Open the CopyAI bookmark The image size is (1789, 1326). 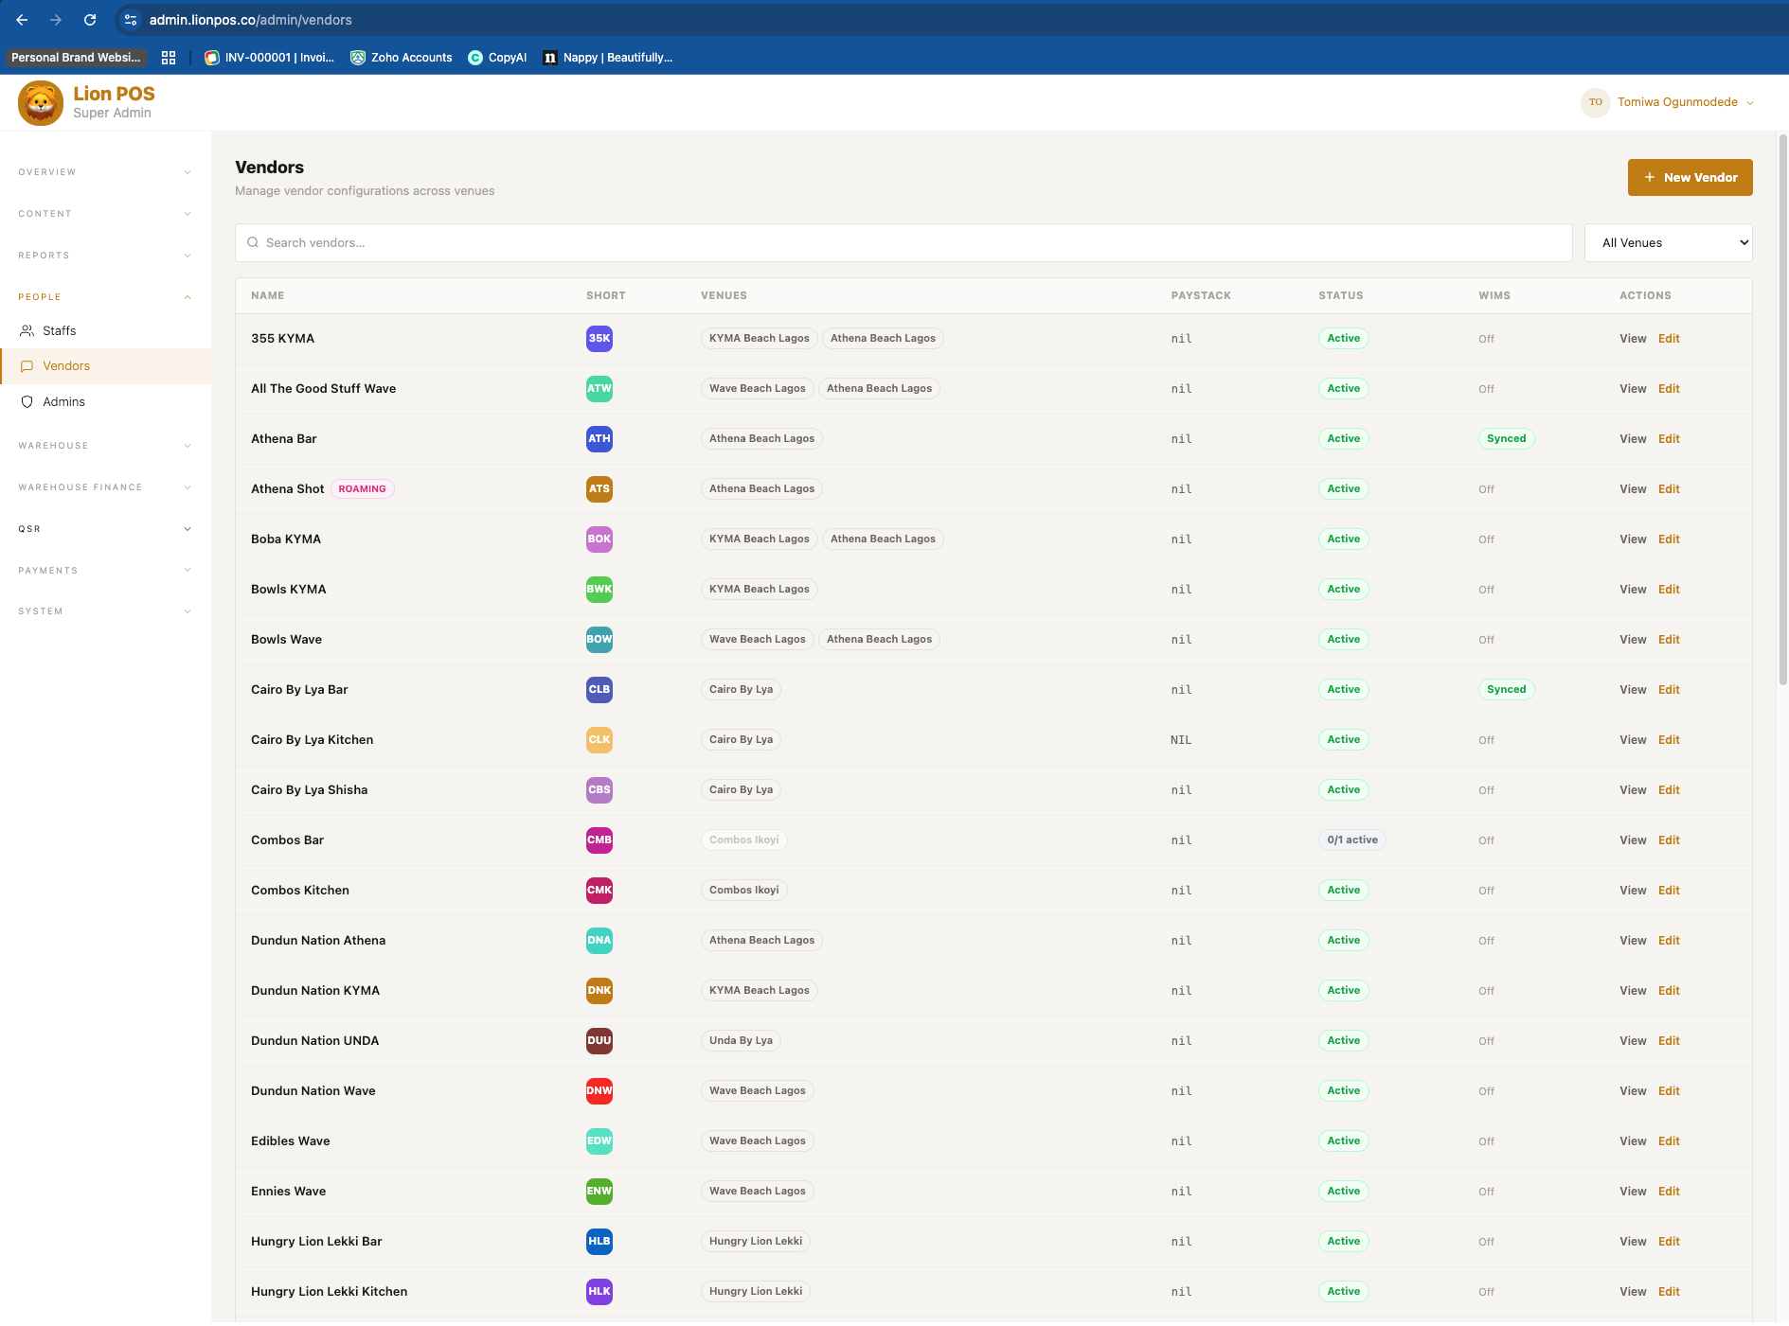click(497, 58)
